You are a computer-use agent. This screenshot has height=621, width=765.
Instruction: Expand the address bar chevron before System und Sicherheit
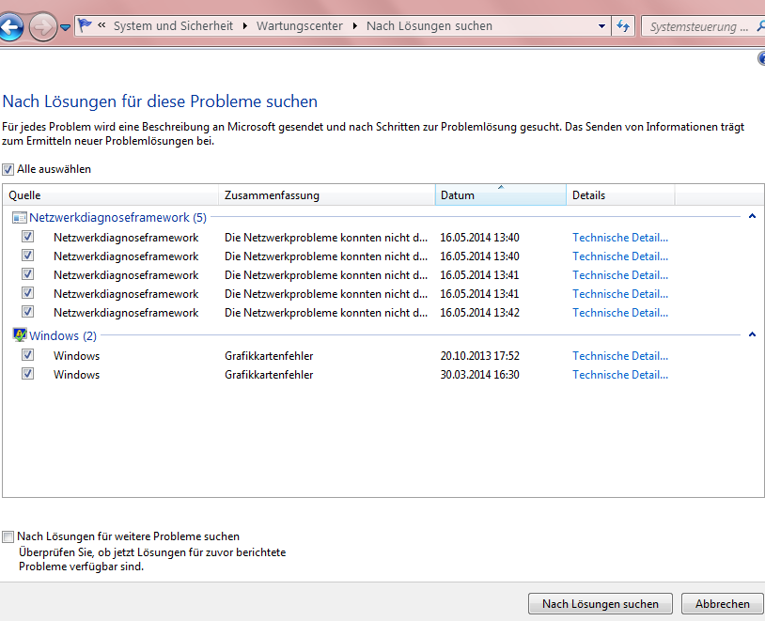101,25
